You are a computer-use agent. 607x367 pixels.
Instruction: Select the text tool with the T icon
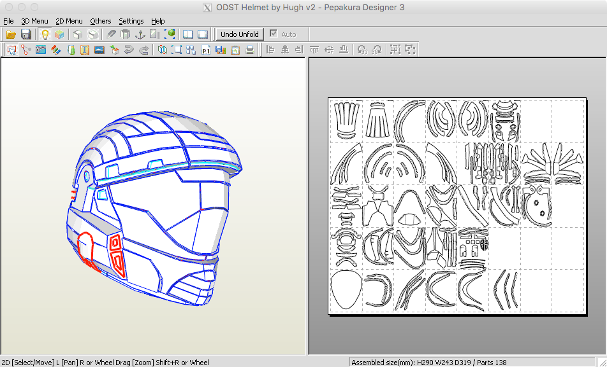tap(85, 50)
